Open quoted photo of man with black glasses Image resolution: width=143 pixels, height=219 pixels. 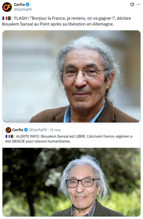71,182
